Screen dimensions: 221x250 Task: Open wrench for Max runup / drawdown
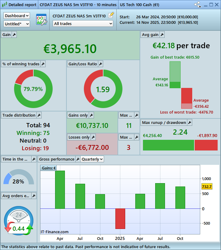[x=190, y=122]
